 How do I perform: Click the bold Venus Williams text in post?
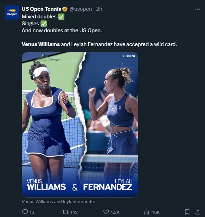coord(41,44)
